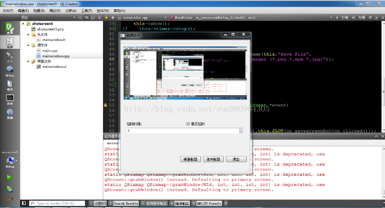Click the delay time input field
This screenshot has height=208, width=385.
click(x=183, y=130)
